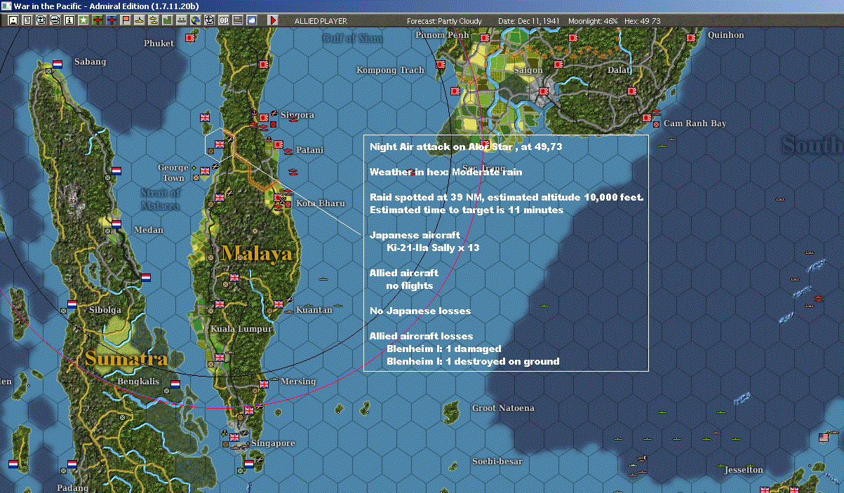The height and width of the screenshot is (493, 844).
Task: Select the Dutch flag base at Bengkalis
Action: (175, 384)
